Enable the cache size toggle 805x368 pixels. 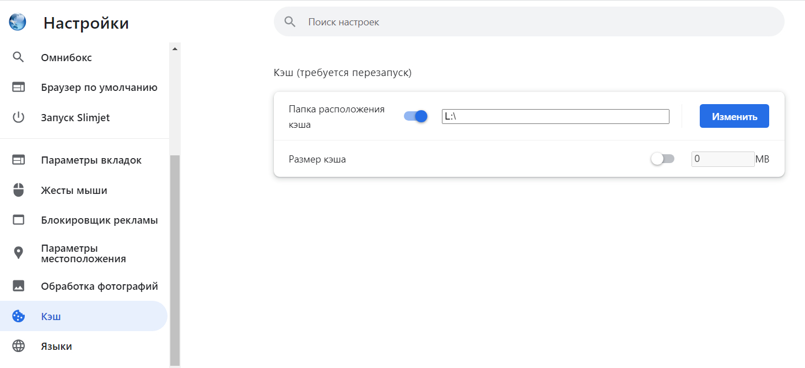tap(662, 159)
